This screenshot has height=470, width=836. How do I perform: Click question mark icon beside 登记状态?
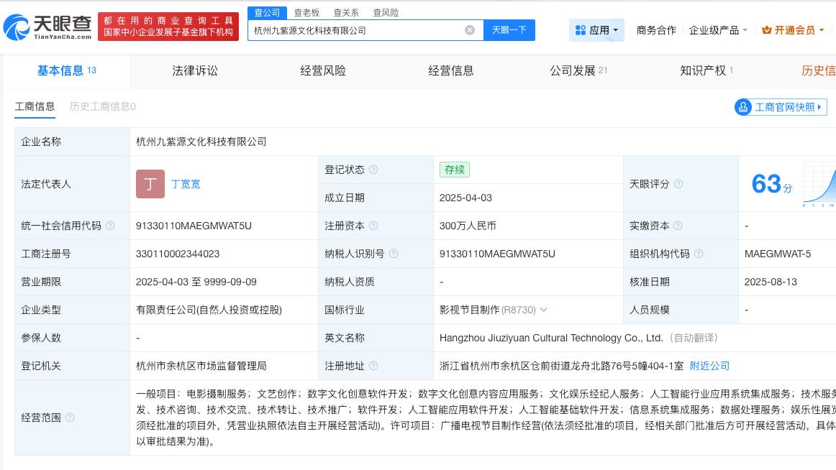374,170
